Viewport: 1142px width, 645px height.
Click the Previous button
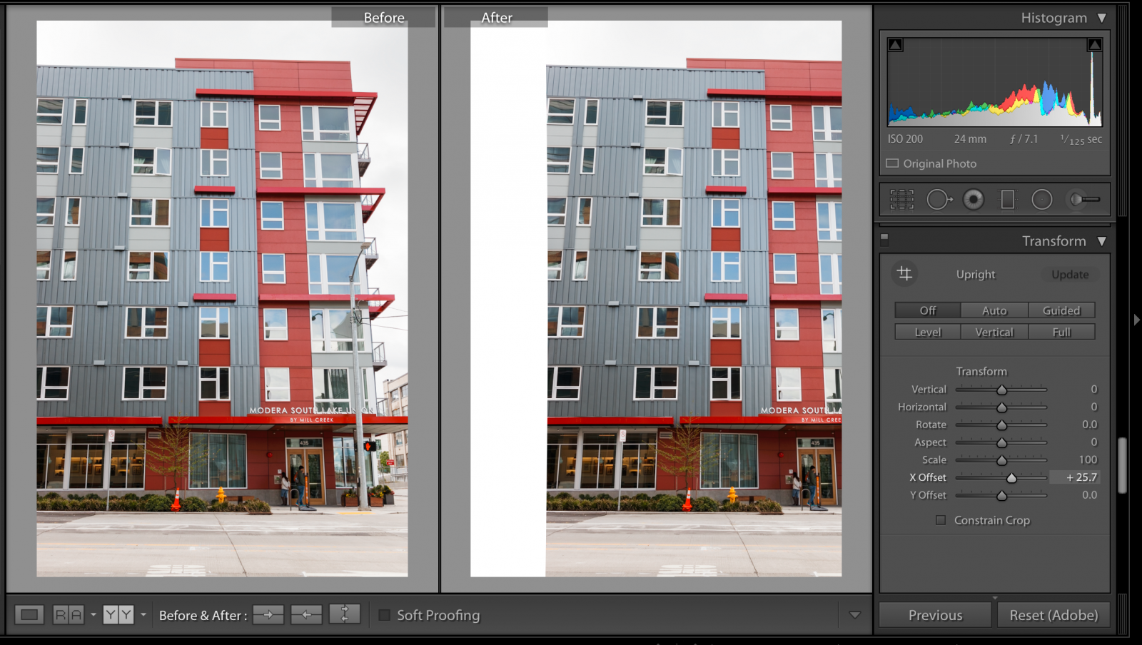[x=934, y=614]
